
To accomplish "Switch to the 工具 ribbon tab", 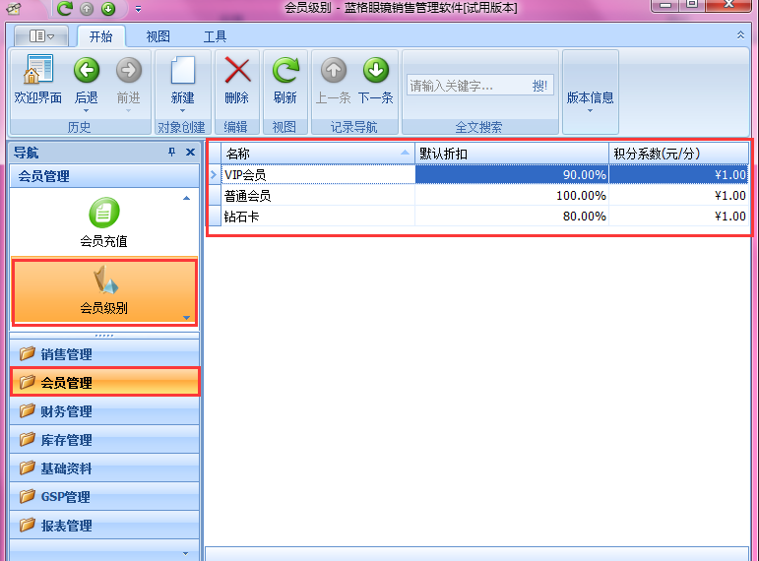I will (x=215, y=36).
